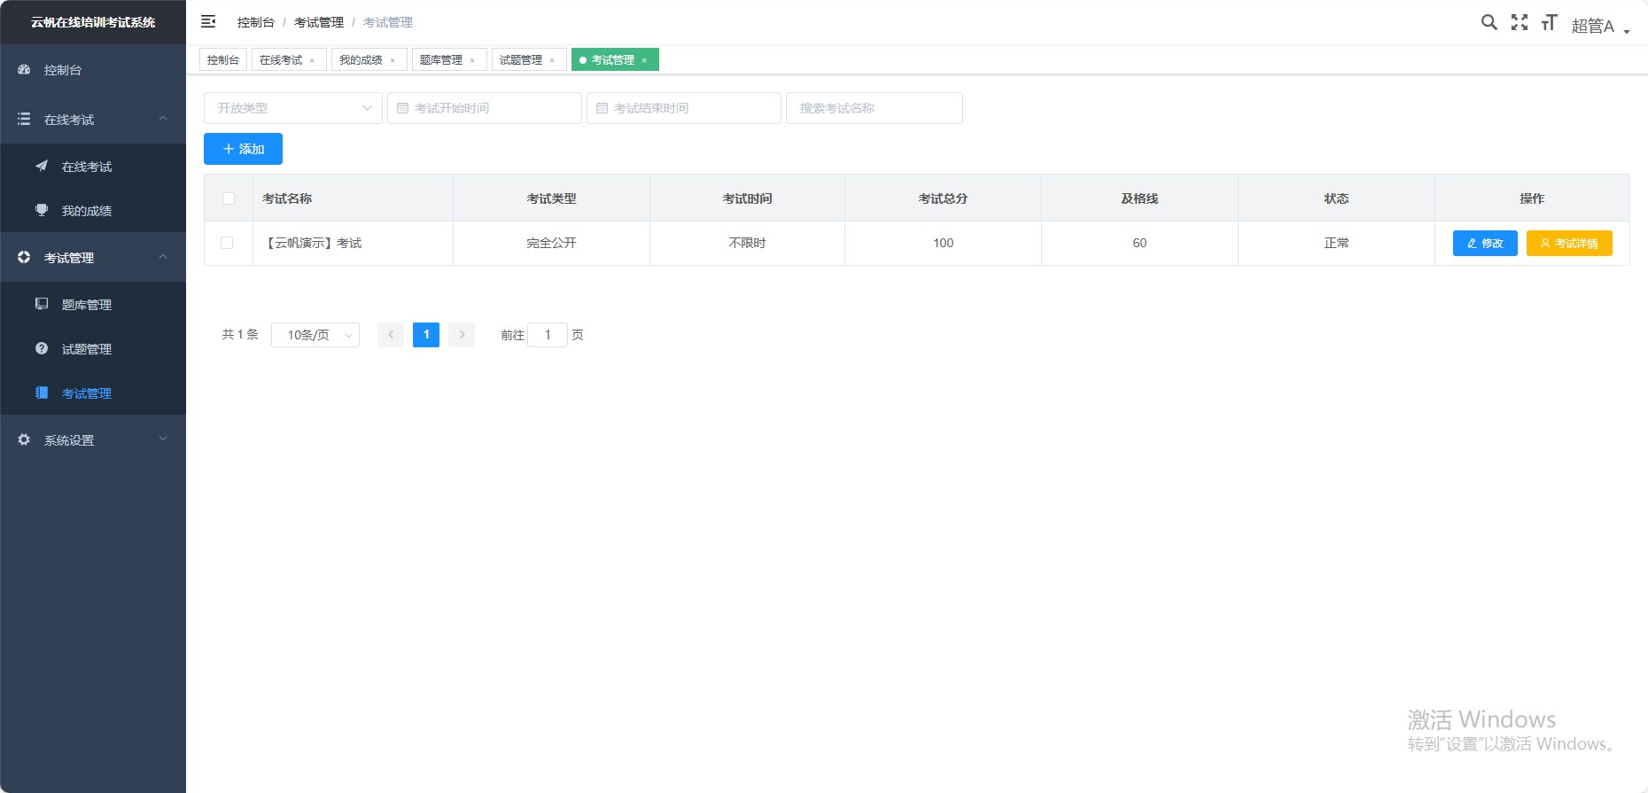Go to next page arrow

(462, 335)
